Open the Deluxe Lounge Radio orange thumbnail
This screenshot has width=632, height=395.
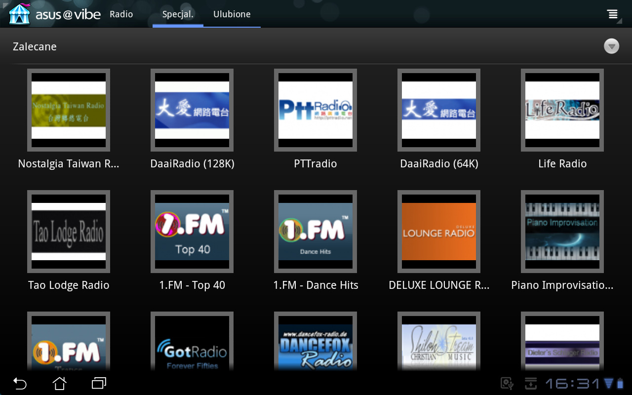(439, 232)
